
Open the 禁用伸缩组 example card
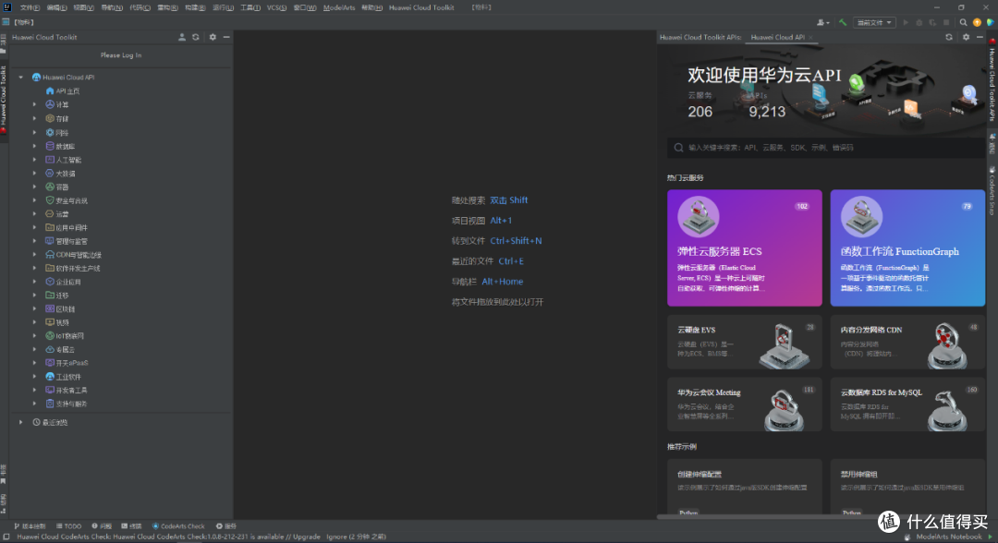[907, 487]
